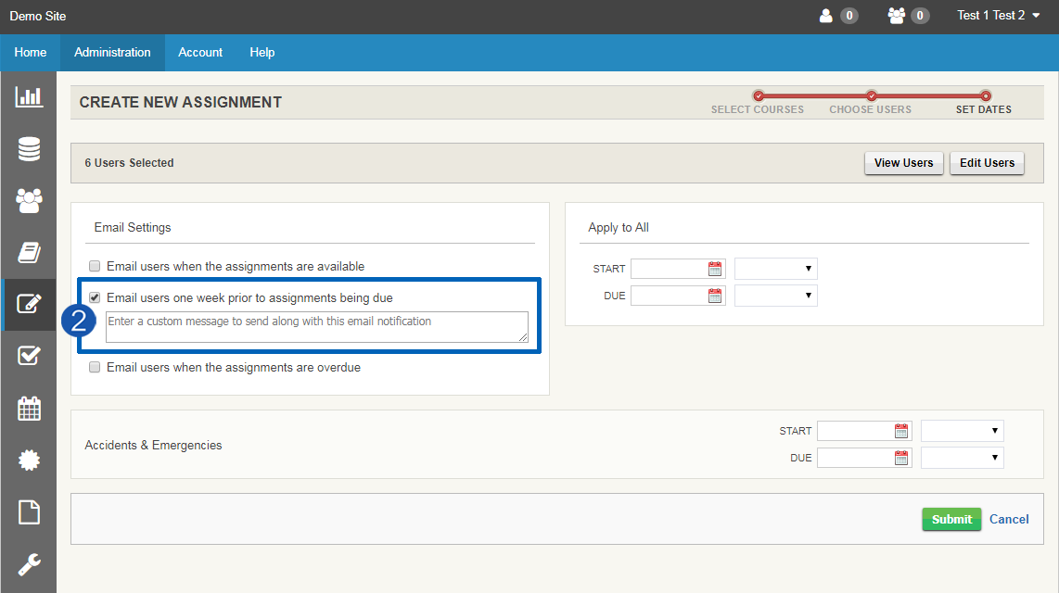
Task: Expand the Accidents & Emergencies DUE time dropdown
Action: click(962, 458)
